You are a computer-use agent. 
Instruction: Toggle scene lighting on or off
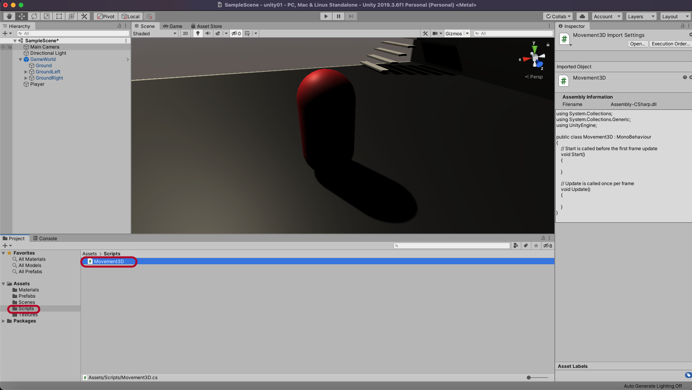click(198, 33)
